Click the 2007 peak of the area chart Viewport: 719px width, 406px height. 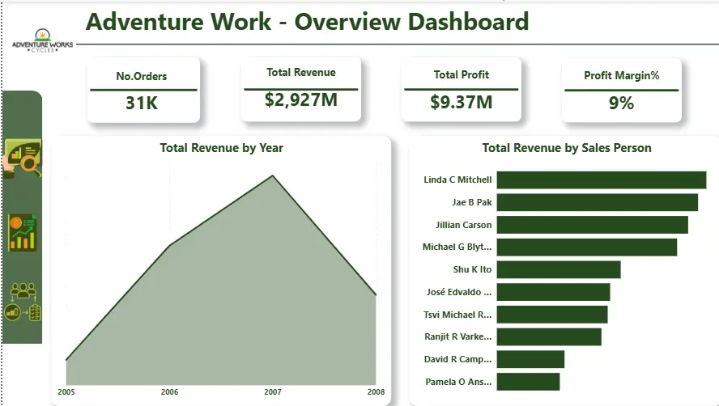(x=273, y=176)
